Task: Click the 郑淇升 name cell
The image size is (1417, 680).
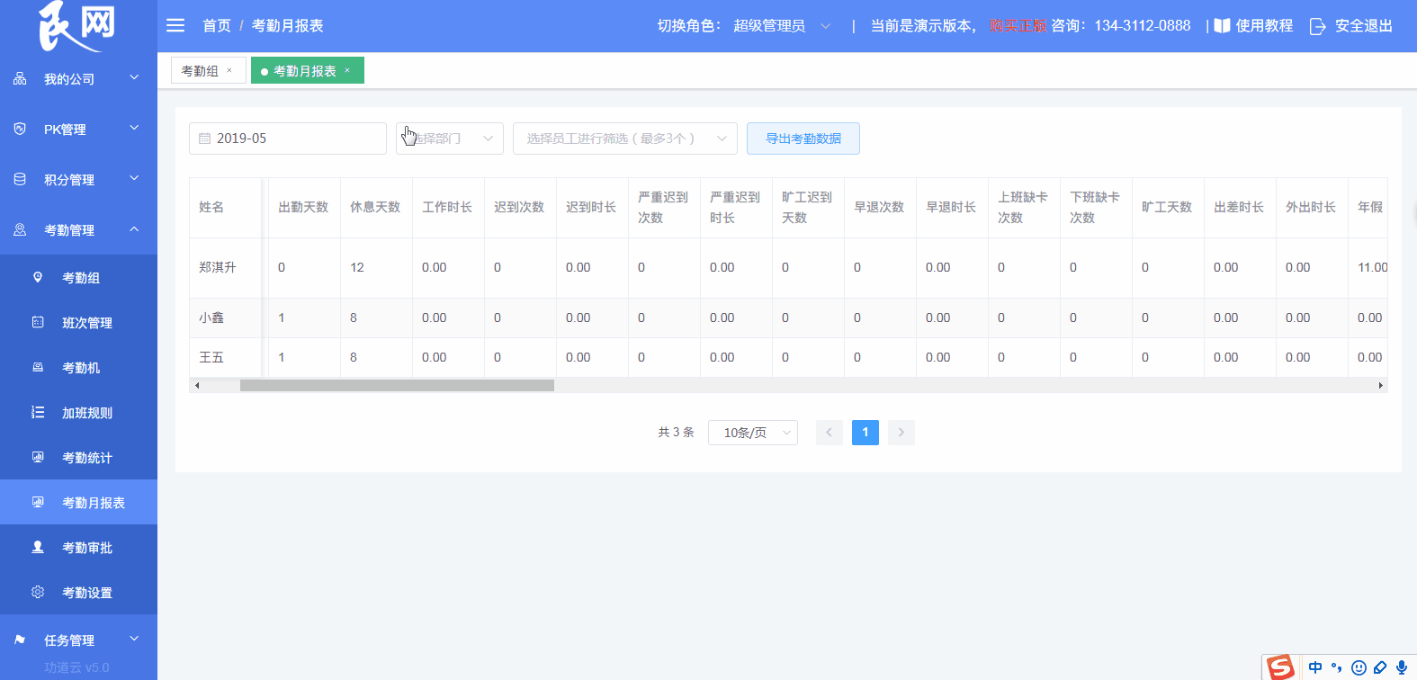Action: point(225,267)
